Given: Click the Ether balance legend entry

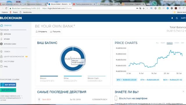Looking at the screenshot, I should pyautogui.click(x=73, y=79).
